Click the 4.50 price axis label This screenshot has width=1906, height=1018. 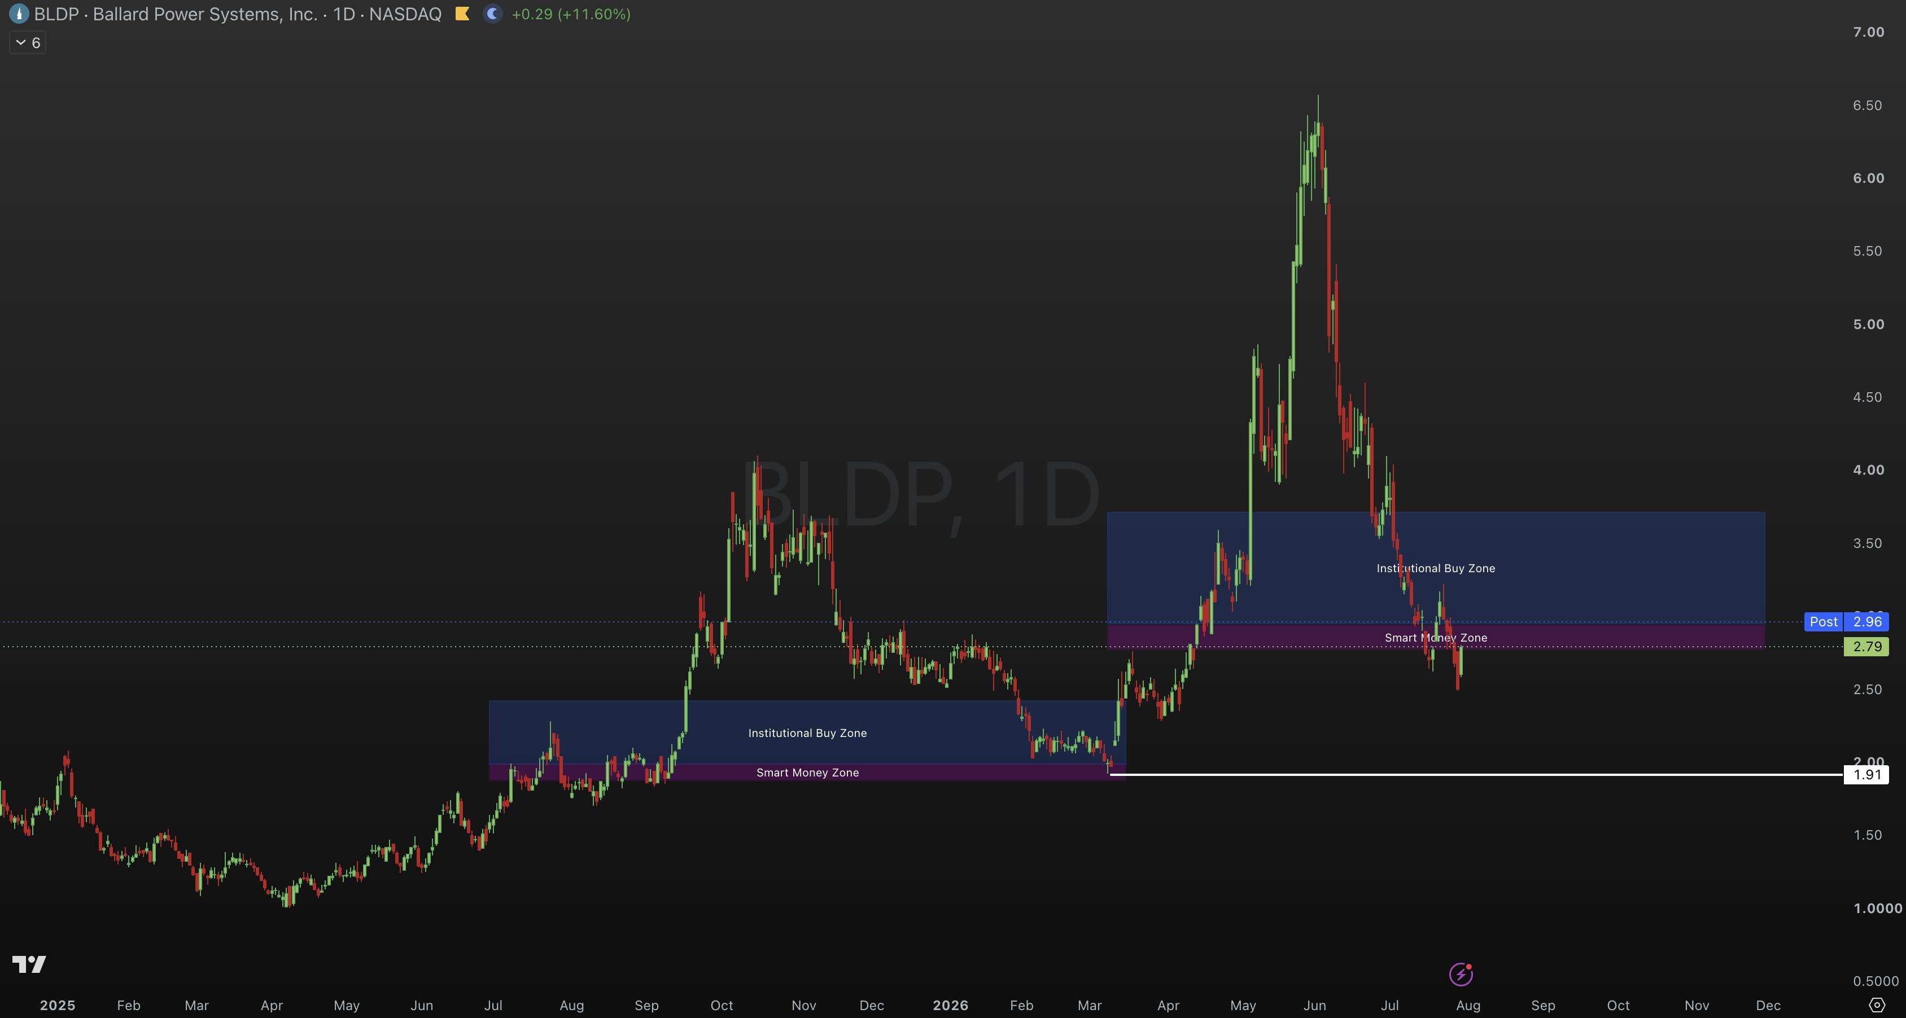pyautogui.click(x=1868, y=397)
